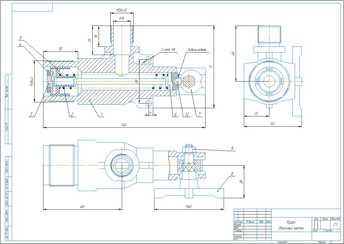Select the handle diameter dimension 'φ60'
The width and height of the screenshot is (344, 244).
(189, 207)
